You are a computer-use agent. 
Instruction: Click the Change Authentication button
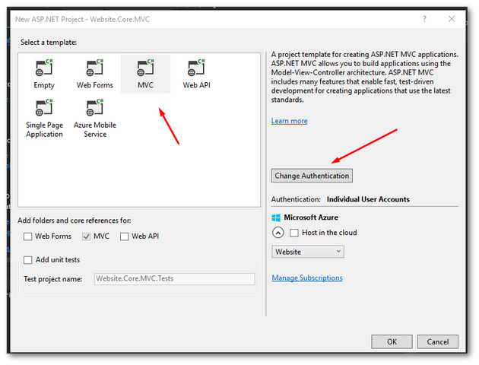312,176
